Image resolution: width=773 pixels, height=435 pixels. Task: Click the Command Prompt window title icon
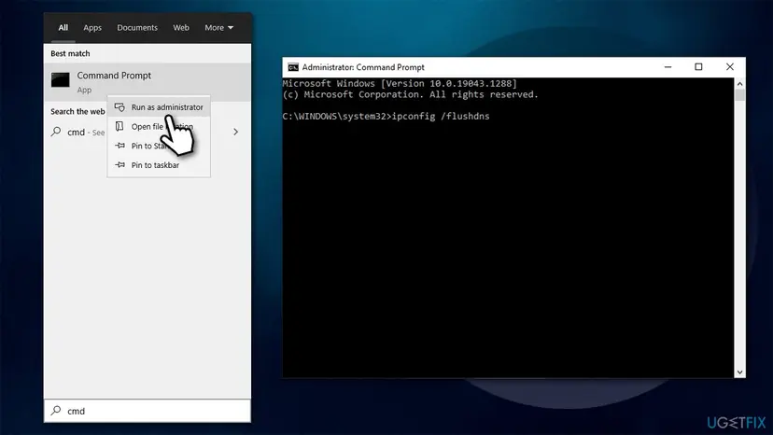coord(293,67)
